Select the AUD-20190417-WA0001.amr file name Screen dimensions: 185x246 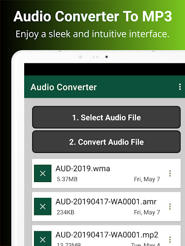tap(106, 202)
